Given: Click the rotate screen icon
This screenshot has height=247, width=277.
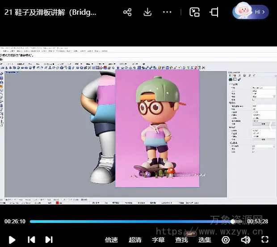Looking at the screenshot, I should pos(214,12).
